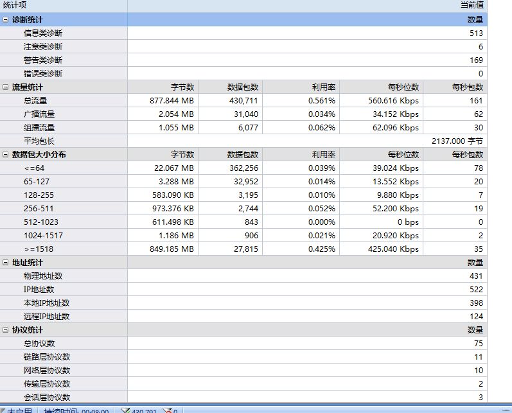Click the 31,040 broadcast packets value
Image resolution: width=512 pixels, height=413 pixels.
(246, 114)
